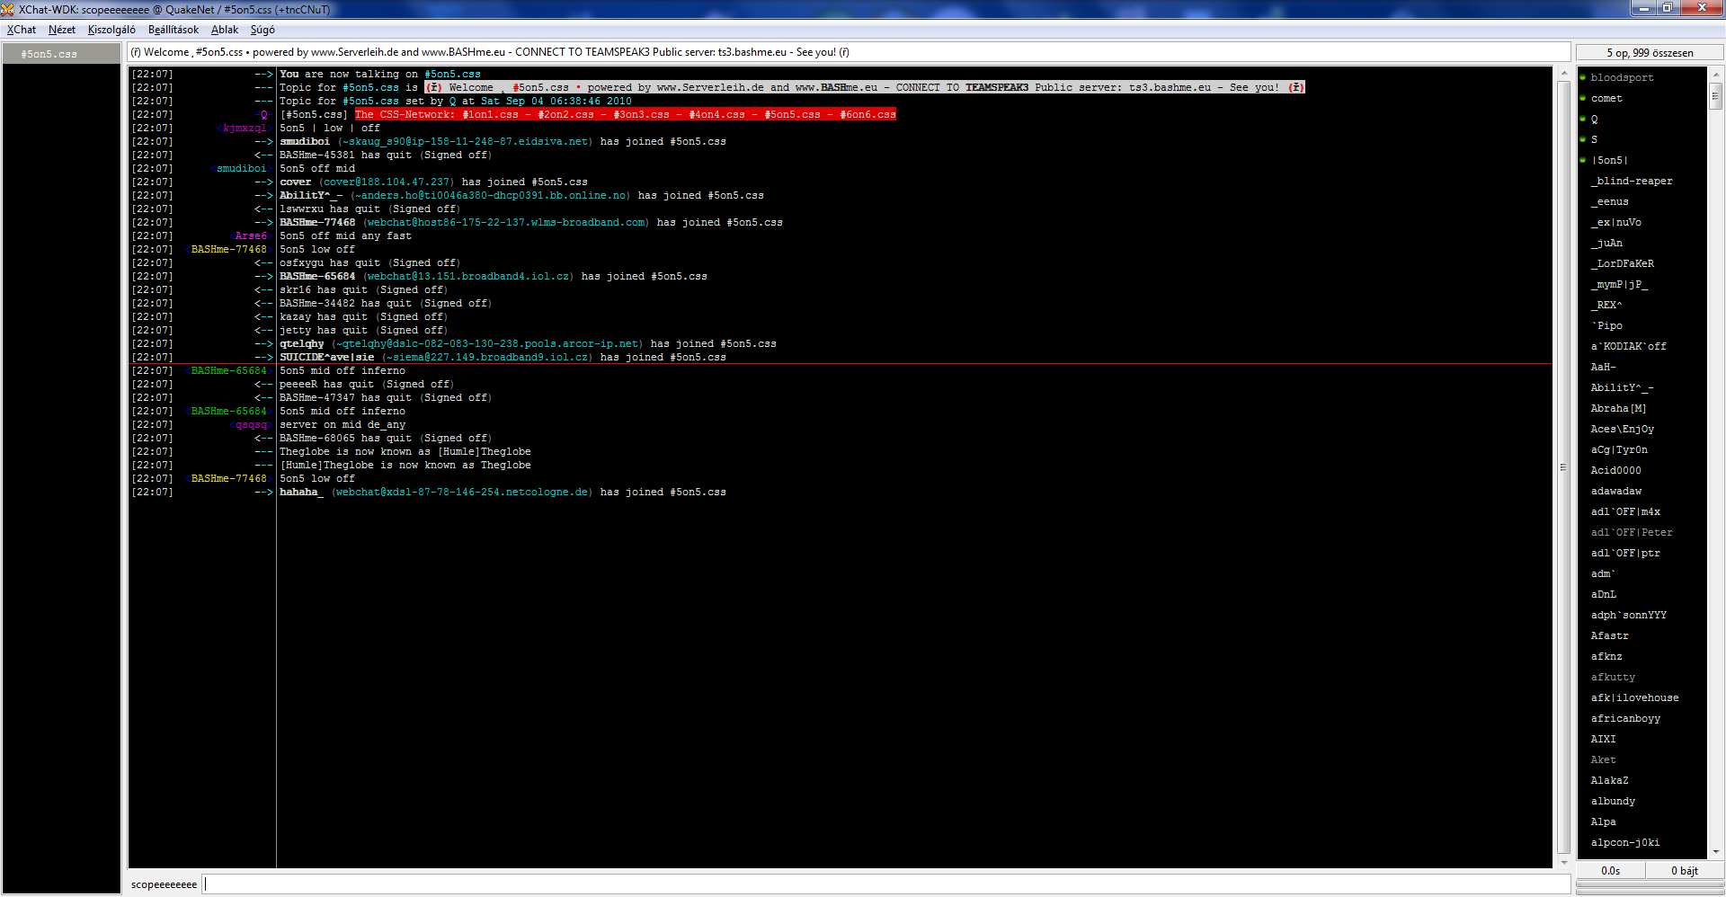Click the '5 op, 999 összesen' user count label
The image size is (1726, 897).
[x=1650, y=53]
